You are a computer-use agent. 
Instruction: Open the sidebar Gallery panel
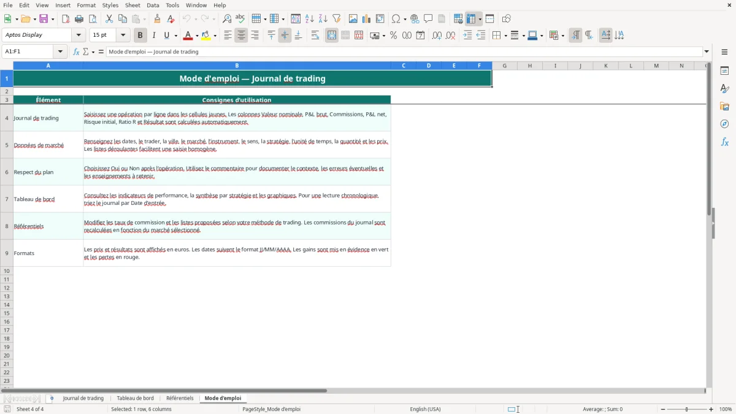(x=724, y=107)
